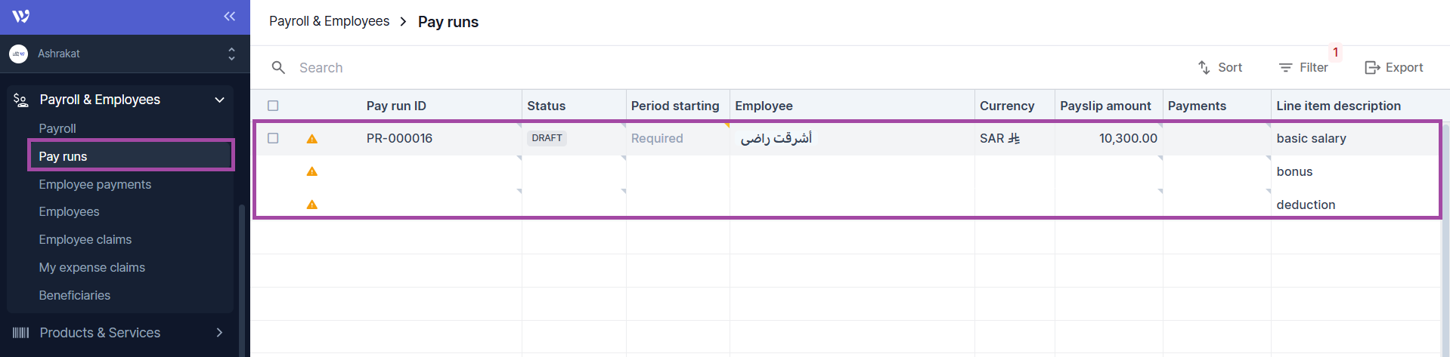Click Payroll & Employees breadcrumb link
The image size is (1450, 357).
point(330,21)
